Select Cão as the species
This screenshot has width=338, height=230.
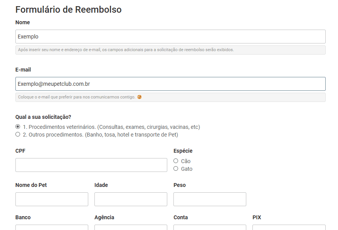176,161
